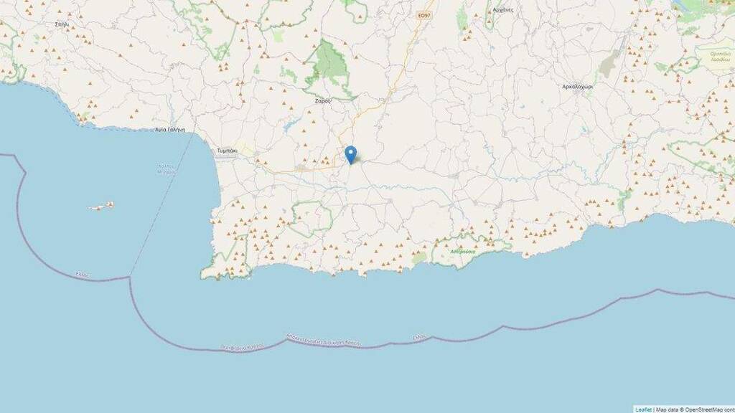Open the Leaflet attribution link

[644, 409]
